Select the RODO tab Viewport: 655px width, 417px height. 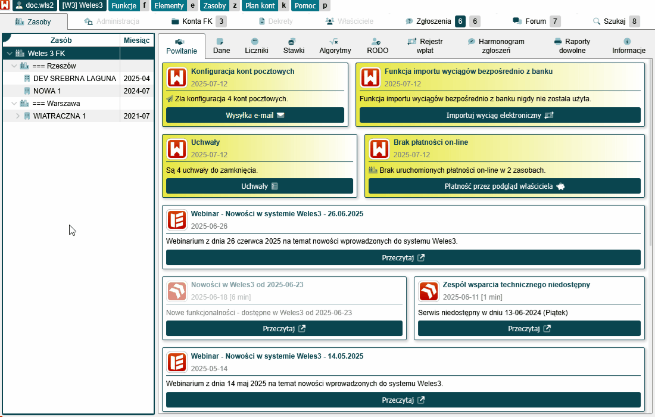point(378,46)
